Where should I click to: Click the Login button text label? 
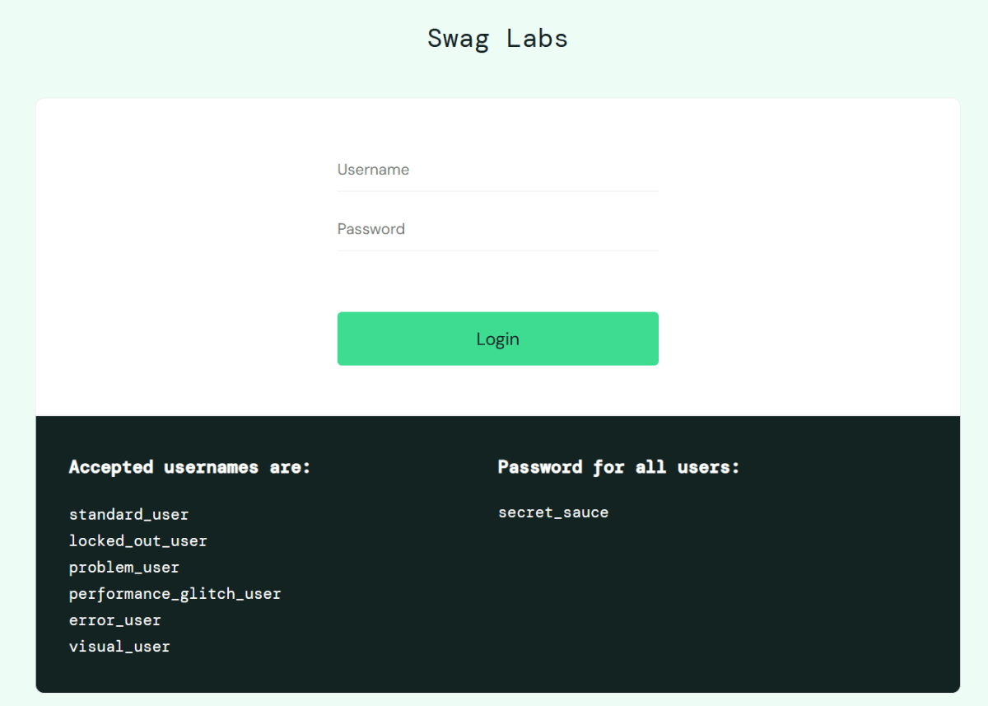coord(497,339)
